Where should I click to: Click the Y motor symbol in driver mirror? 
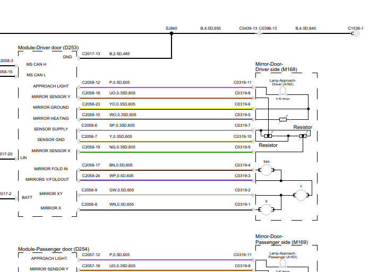(301, 195)
